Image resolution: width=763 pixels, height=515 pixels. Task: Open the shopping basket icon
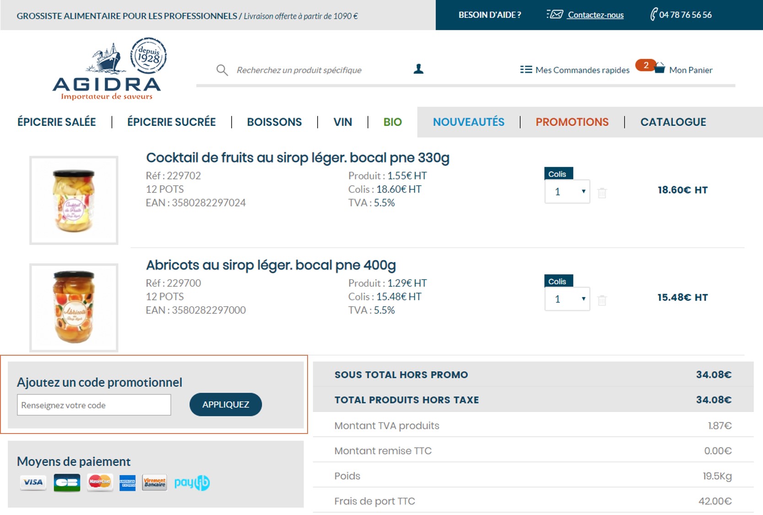[x=660, y=69]
